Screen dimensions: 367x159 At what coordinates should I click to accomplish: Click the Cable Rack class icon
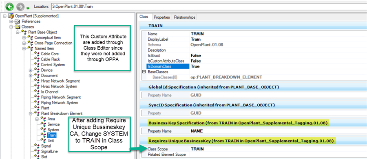(37, 59)
